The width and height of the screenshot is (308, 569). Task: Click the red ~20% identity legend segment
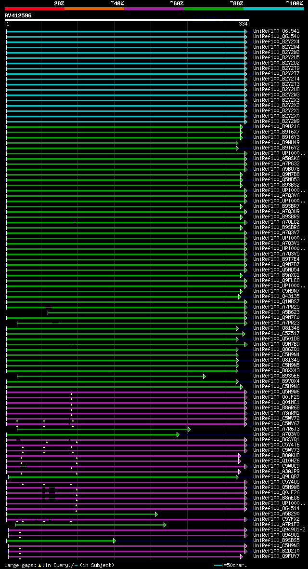click(x=35, y=8)
